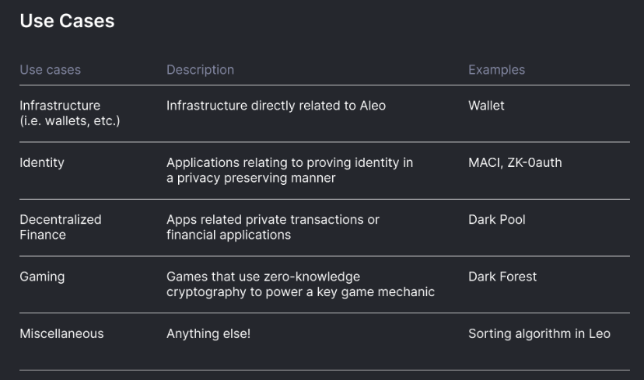644x380 pixels.
Task: Click 'Infrastructure directly related to Aleo' text
Action: (276, 106)
